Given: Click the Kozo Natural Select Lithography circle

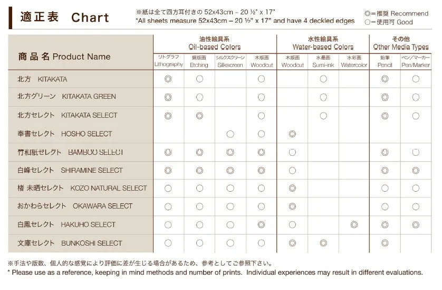Looking at the screenshot, I should (x=168, y=188).
